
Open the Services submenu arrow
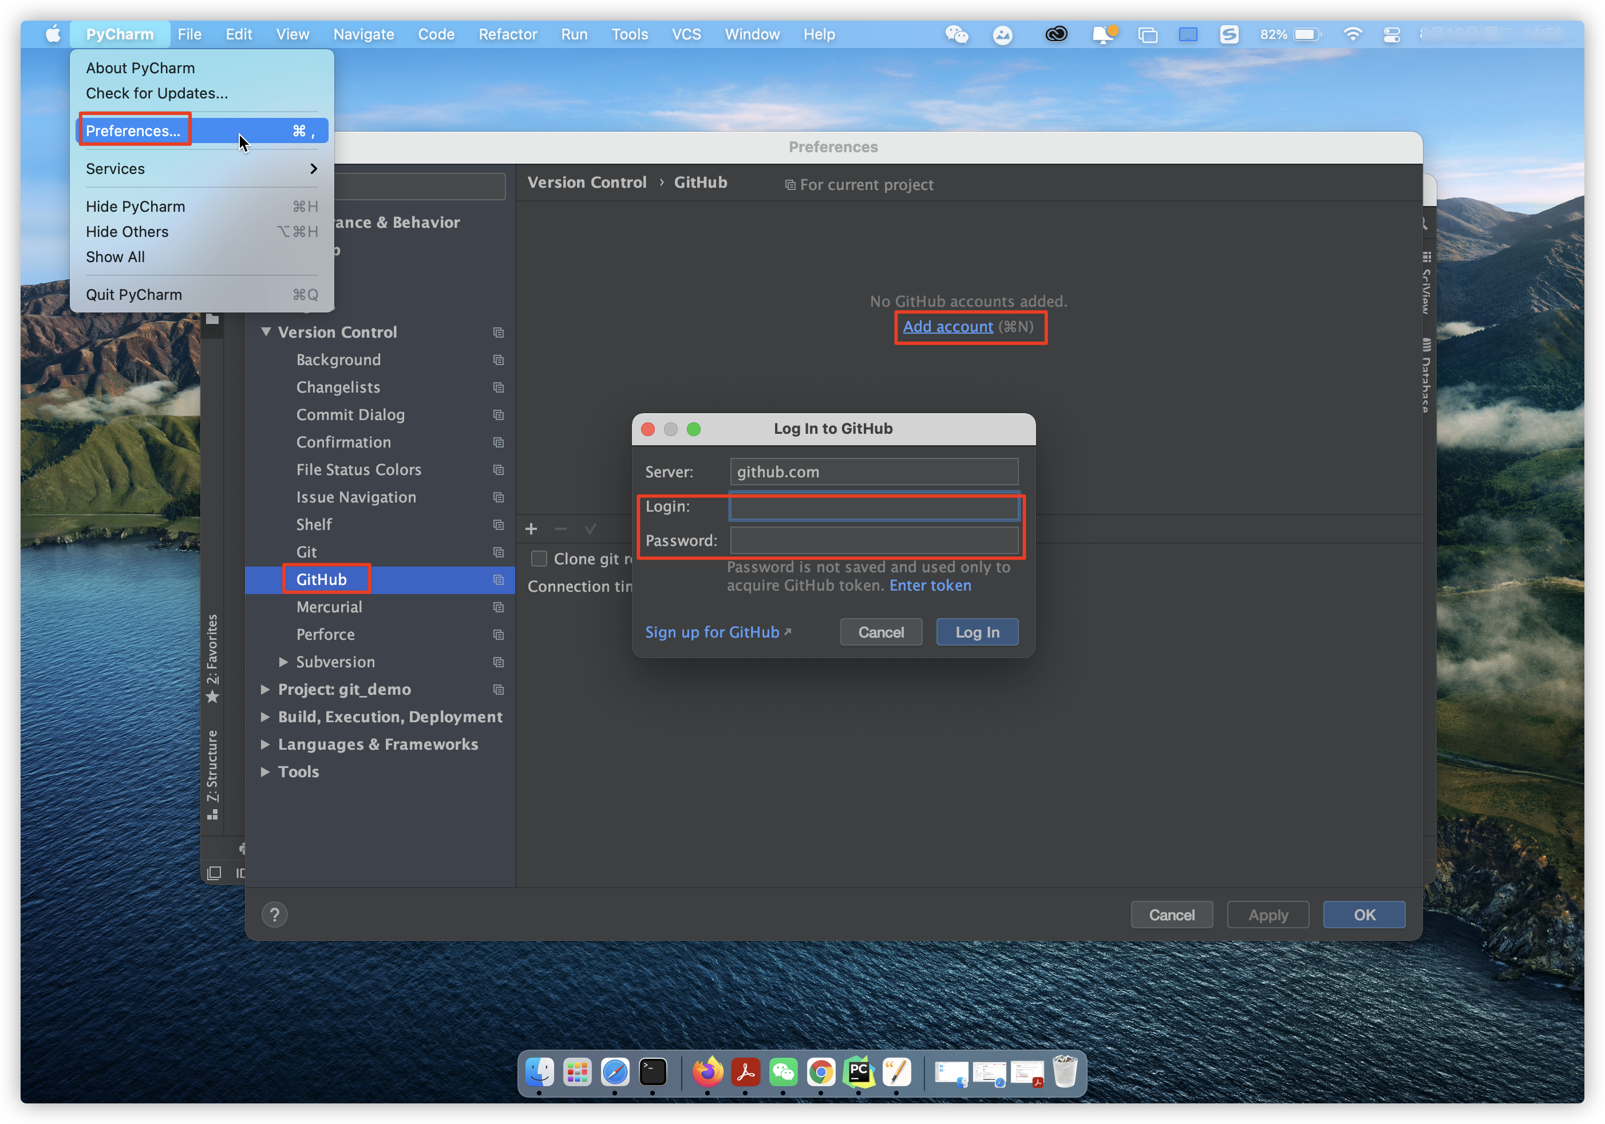click(x=313, y=168)
